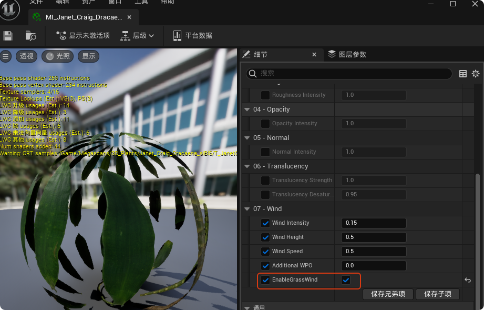Enable the Opacity Intensity override checkbox
Image resolution: width=484 pixels, height=310 pixels.
coord(265,123)
